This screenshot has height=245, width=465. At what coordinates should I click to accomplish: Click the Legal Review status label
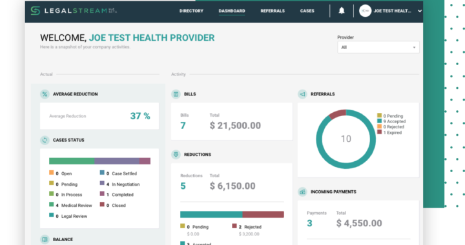74,216
